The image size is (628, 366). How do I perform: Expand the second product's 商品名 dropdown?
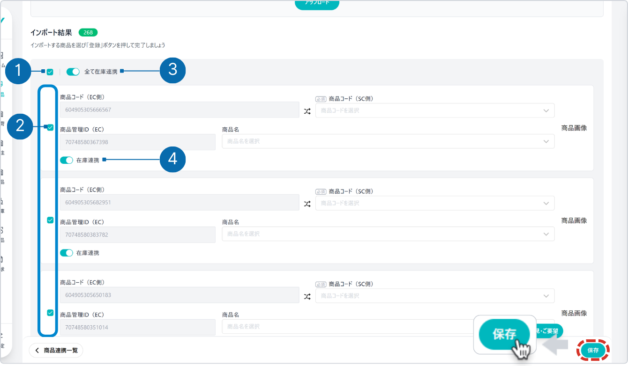tap(388, 234)
